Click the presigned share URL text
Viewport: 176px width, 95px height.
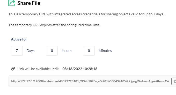(90, 81)
